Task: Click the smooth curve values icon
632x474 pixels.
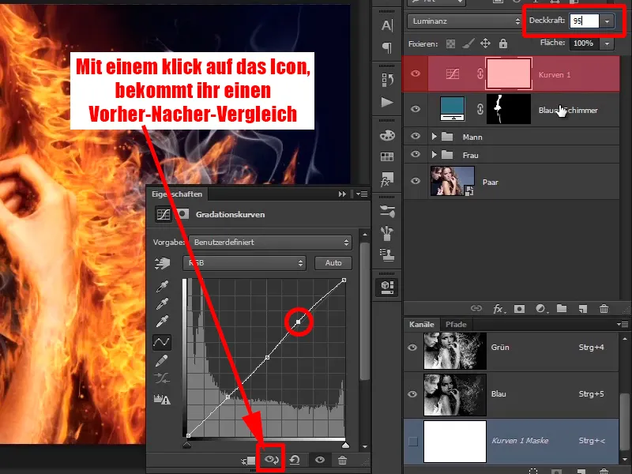Action: pos(162,378)
